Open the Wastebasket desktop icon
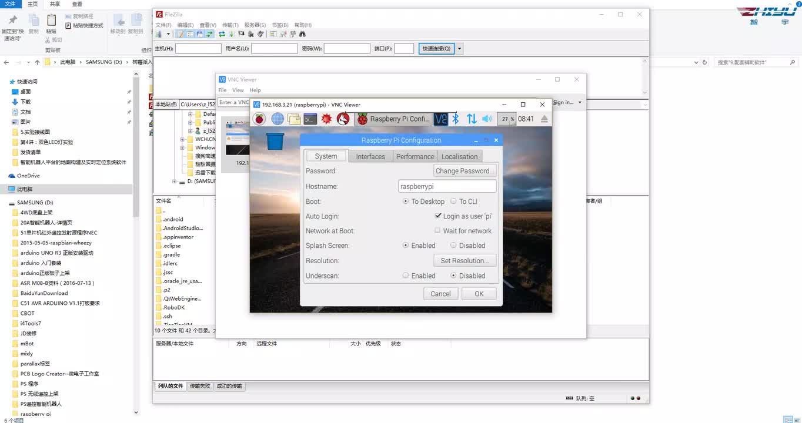The width and height of the screenshot is (802, 423). [275, 142]
